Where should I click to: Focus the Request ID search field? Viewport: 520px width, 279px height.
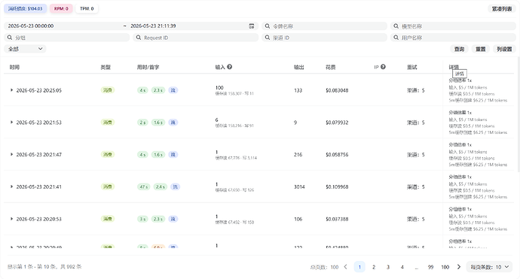[196, 38]
